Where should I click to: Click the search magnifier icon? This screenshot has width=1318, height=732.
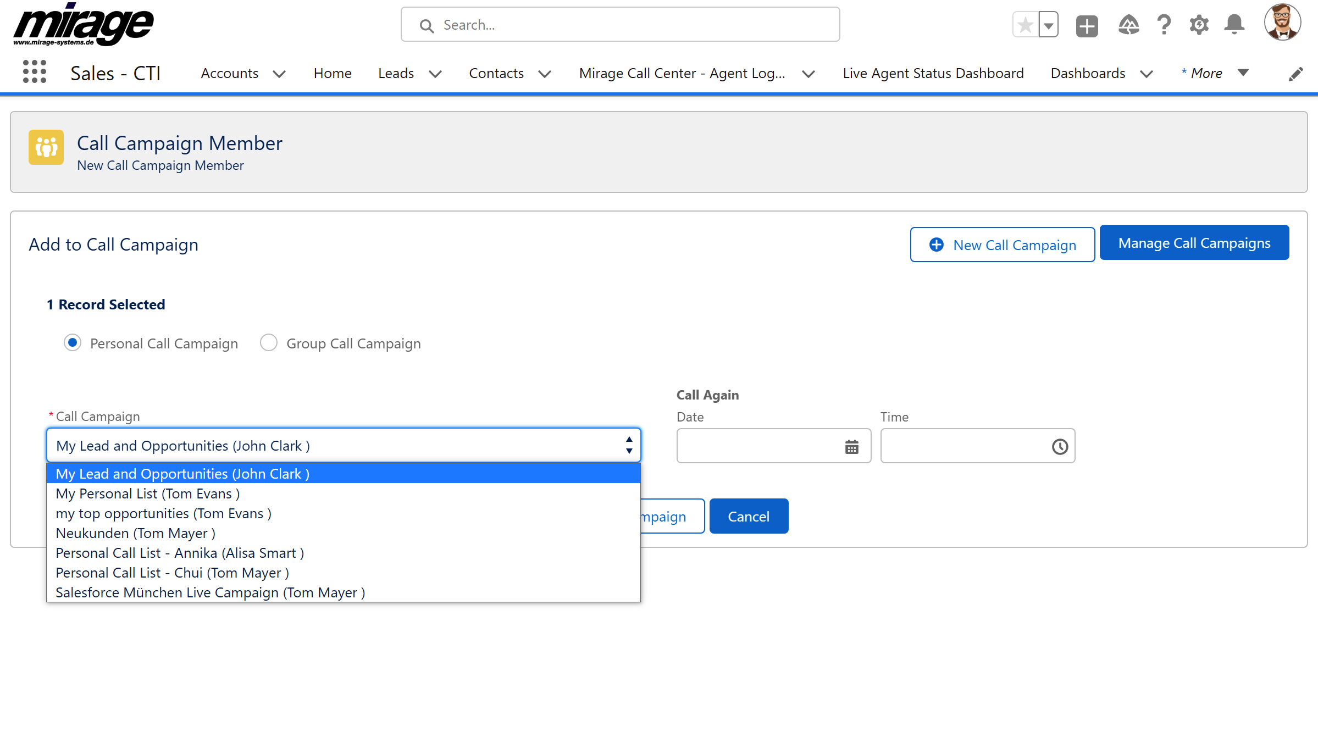click(427, 25)
